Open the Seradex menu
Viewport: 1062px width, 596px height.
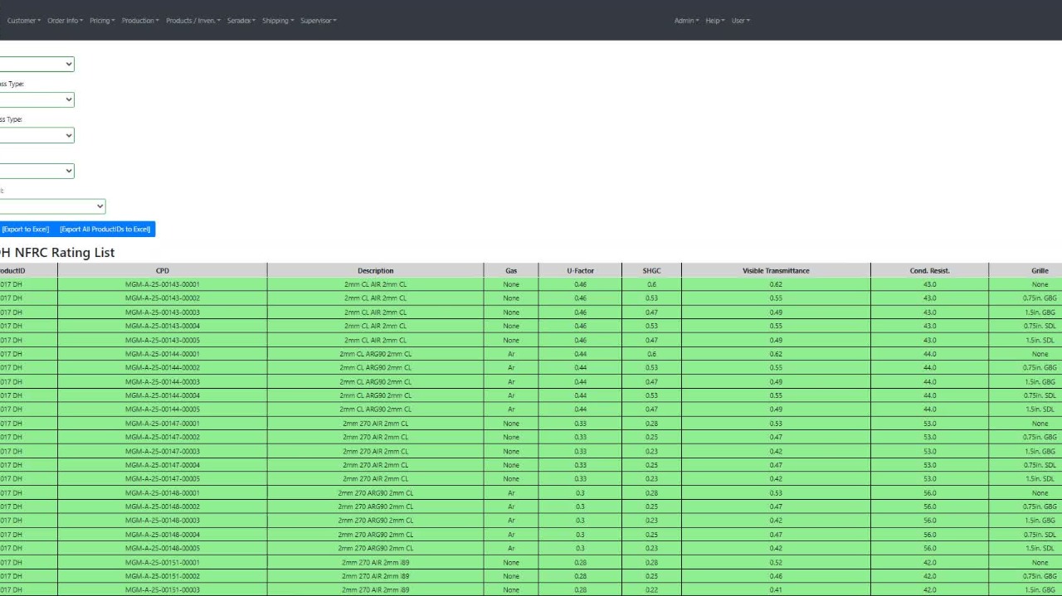(241, 21)
